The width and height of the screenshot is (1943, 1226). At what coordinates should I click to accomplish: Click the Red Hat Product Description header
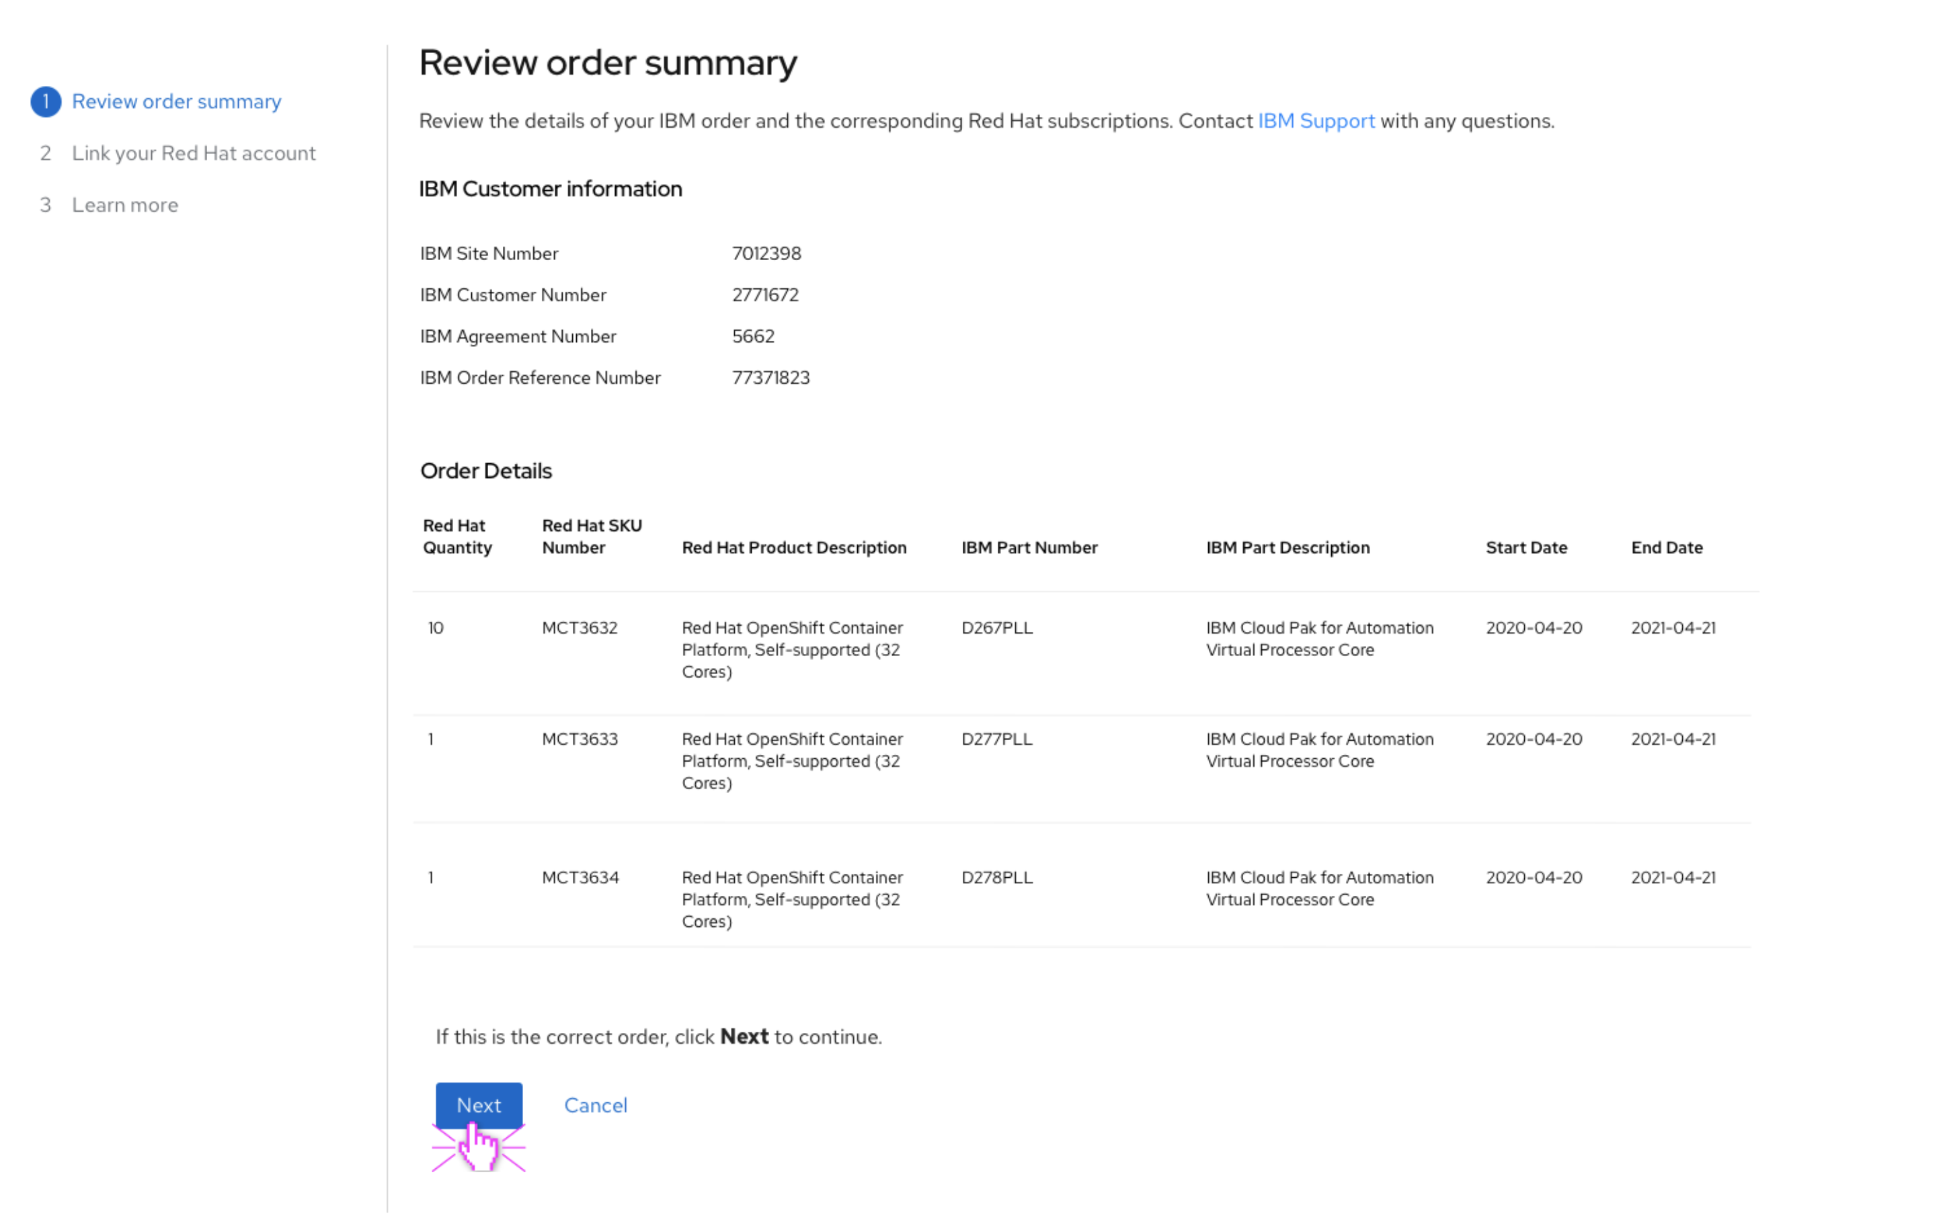pos(793,548)
